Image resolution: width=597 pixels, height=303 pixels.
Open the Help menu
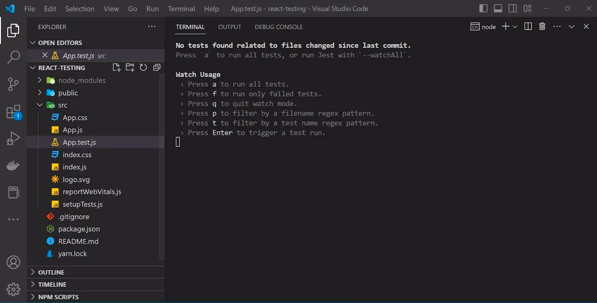(212, 9)
